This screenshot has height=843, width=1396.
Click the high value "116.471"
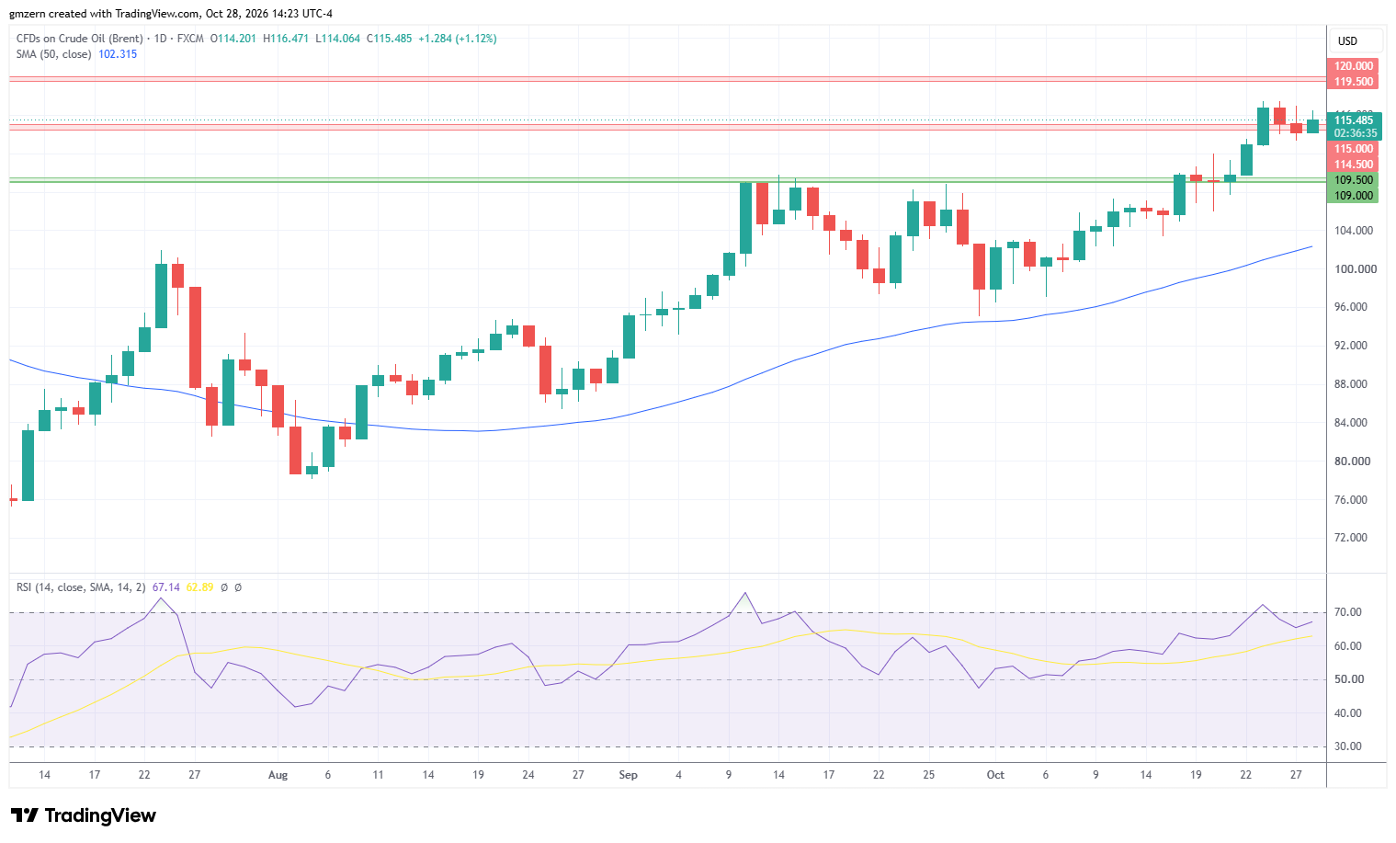(x=289, y=39)
